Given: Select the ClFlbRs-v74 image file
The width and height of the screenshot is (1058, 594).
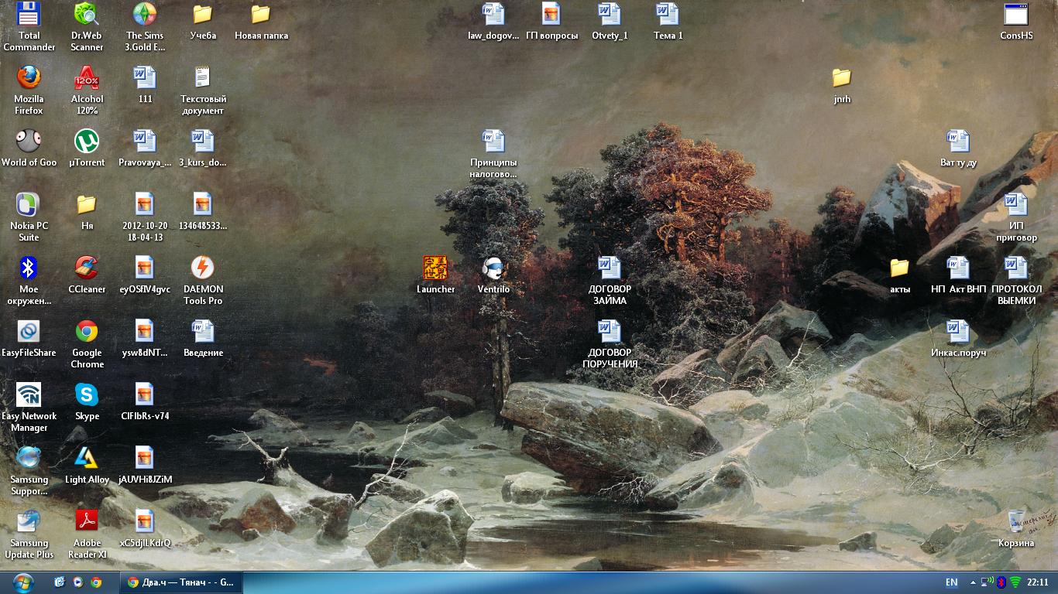Looking at the screenshot, I should click(145, 401).
